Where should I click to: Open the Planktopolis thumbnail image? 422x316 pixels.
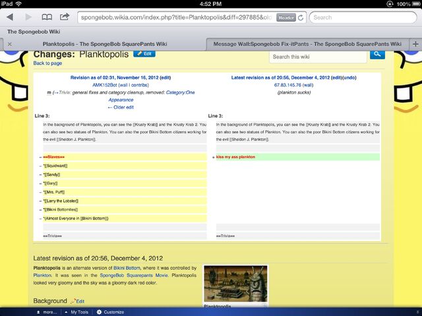(235, 284)
